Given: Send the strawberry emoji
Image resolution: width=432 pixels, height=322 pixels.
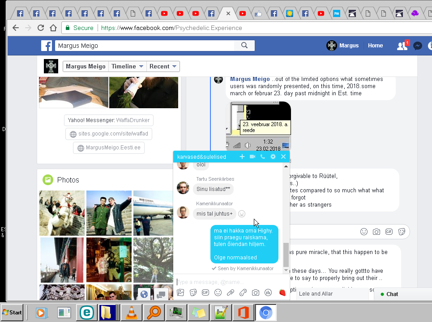Looking at the screenshot, I should (282, 292).
